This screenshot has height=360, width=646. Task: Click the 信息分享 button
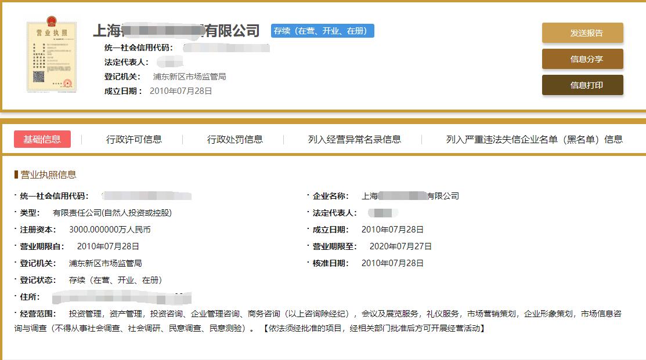(x=582, y=59)
